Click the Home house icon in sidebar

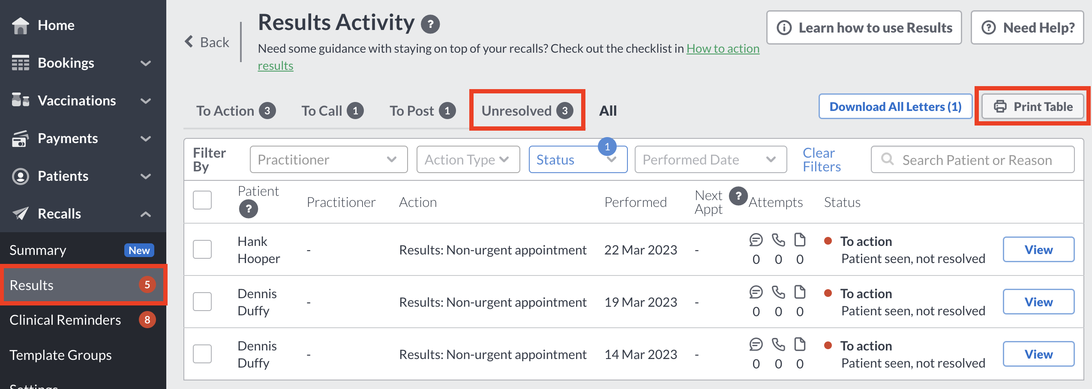pyautogui.click(x=20, y=25)
